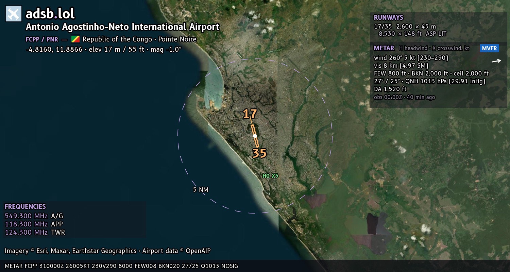Click the 118.300 MHz APP frequency
Image resolution: width=510 pixels, height=272 pixels.
[34, 224]
